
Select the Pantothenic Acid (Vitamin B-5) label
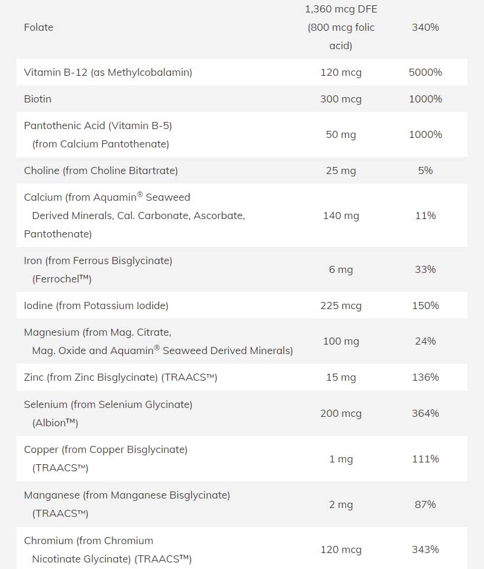tap(98, 126)
